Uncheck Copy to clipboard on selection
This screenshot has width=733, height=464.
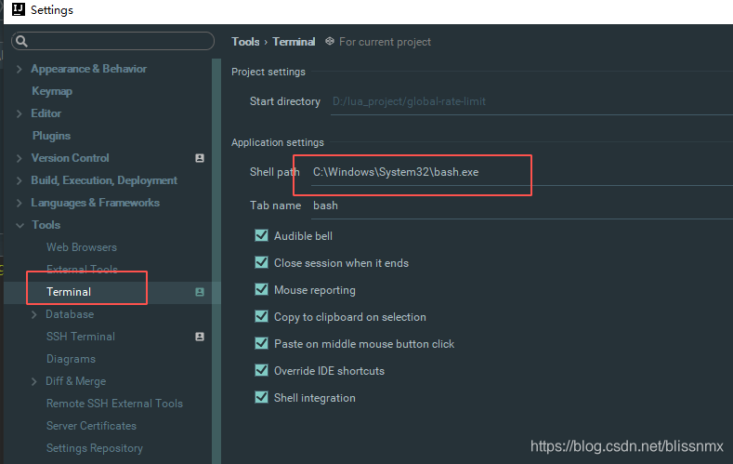261,316
